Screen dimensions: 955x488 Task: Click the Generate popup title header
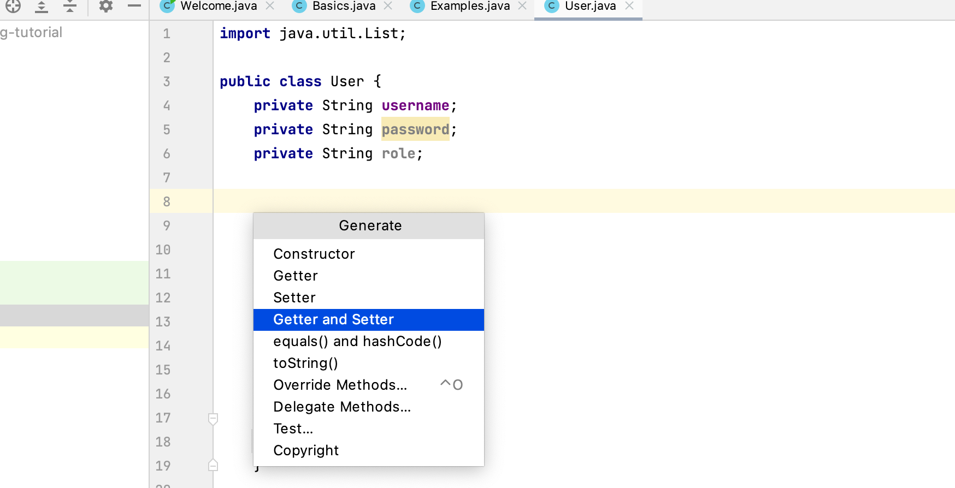(x=369, y=225)
